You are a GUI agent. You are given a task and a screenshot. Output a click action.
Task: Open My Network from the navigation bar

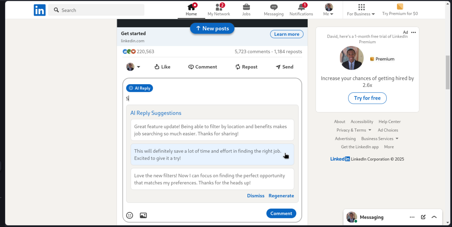[219, 7]
